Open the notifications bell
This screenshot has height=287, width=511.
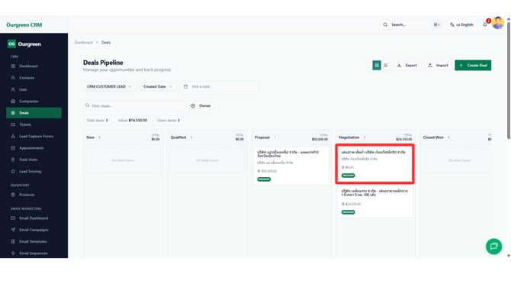point(485,24)
